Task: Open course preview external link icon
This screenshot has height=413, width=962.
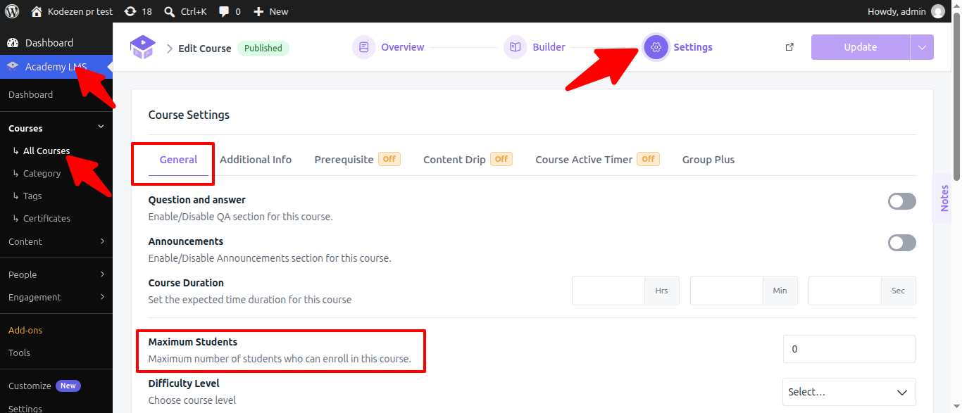Action: click(x=789, y=47)
